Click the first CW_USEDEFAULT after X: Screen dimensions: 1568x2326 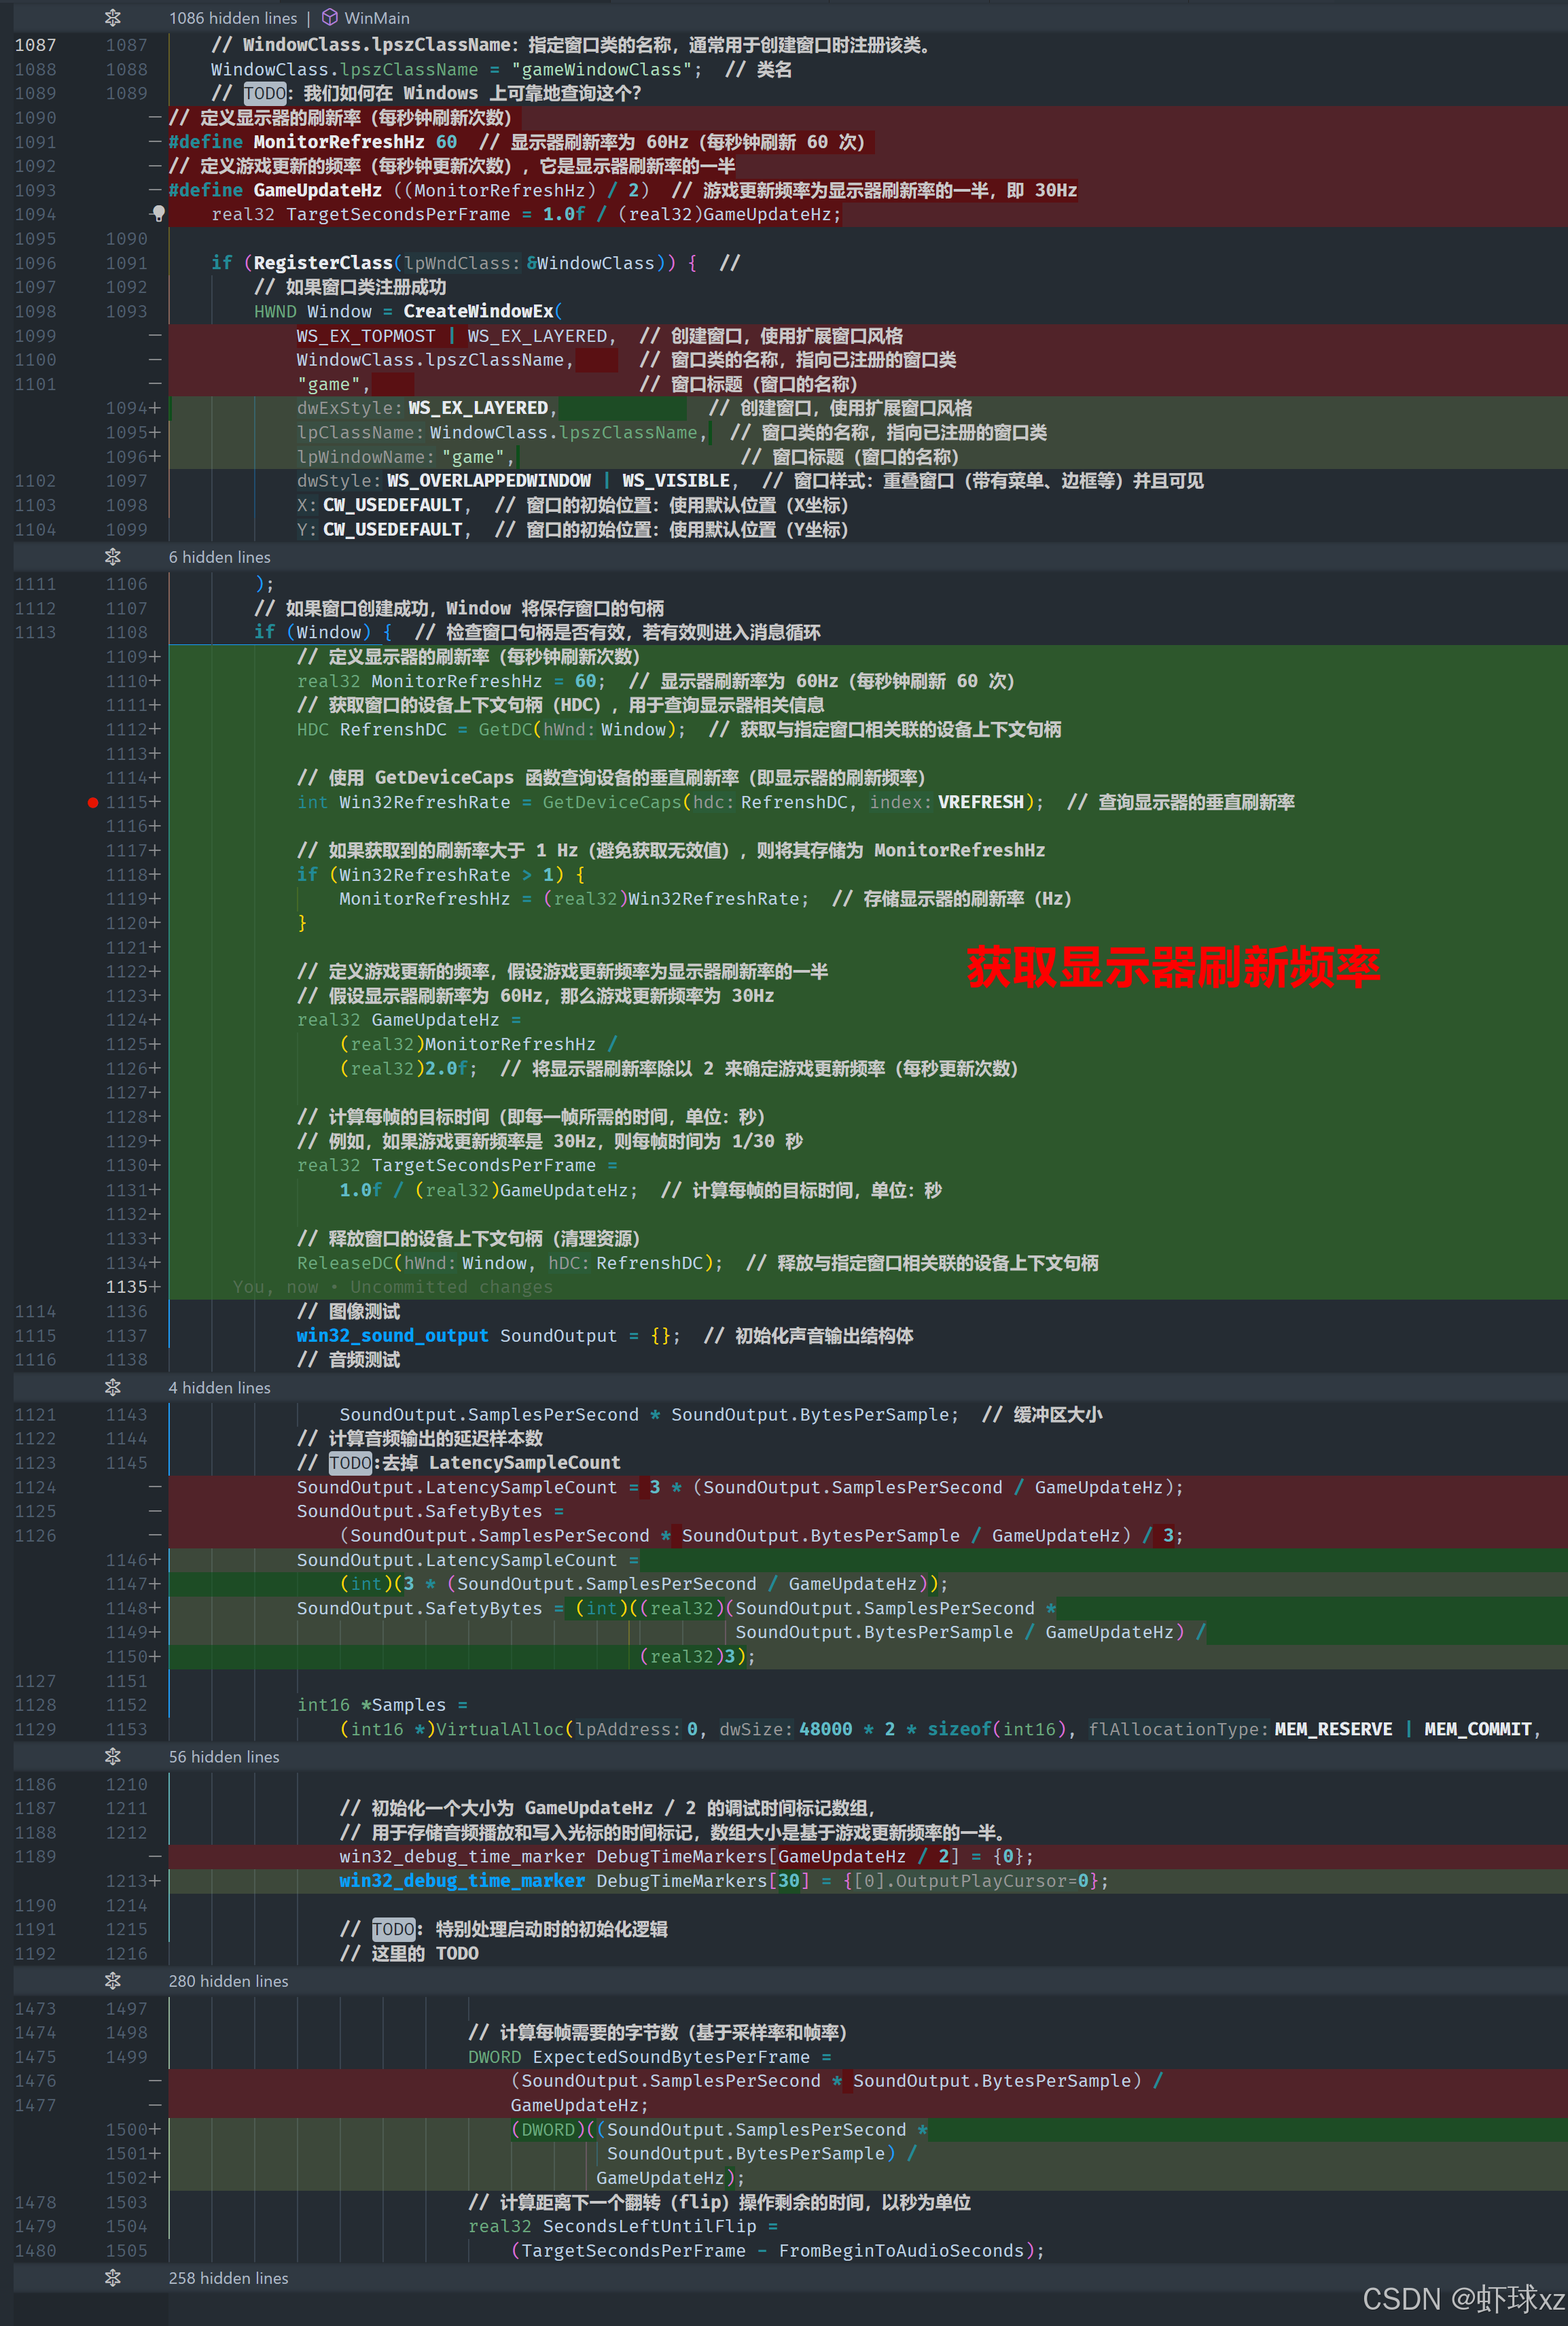[x=393, y=505]
